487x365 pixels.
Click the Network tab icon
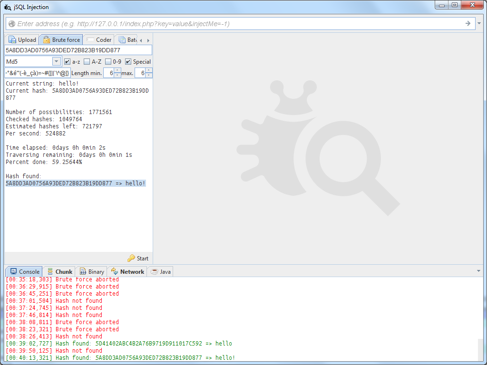(x=115, y=271)
